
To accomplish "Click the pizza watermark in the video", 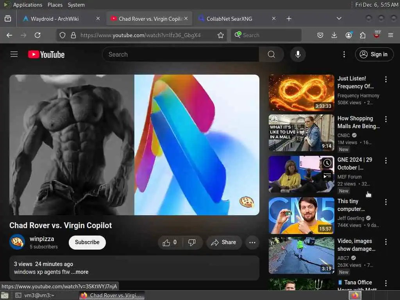I will [246, 202].
